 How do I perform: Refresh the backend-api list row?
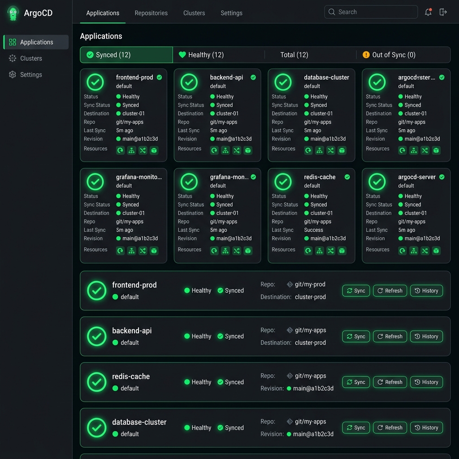pyautogui.click(x=390, y=336)
